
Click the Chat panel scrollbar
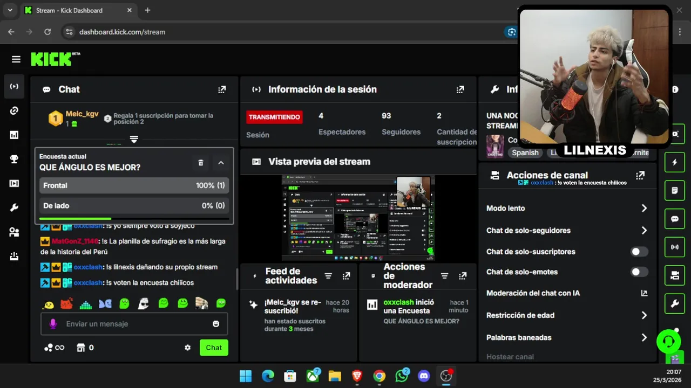pyautogui.click(x=236, y=278)
